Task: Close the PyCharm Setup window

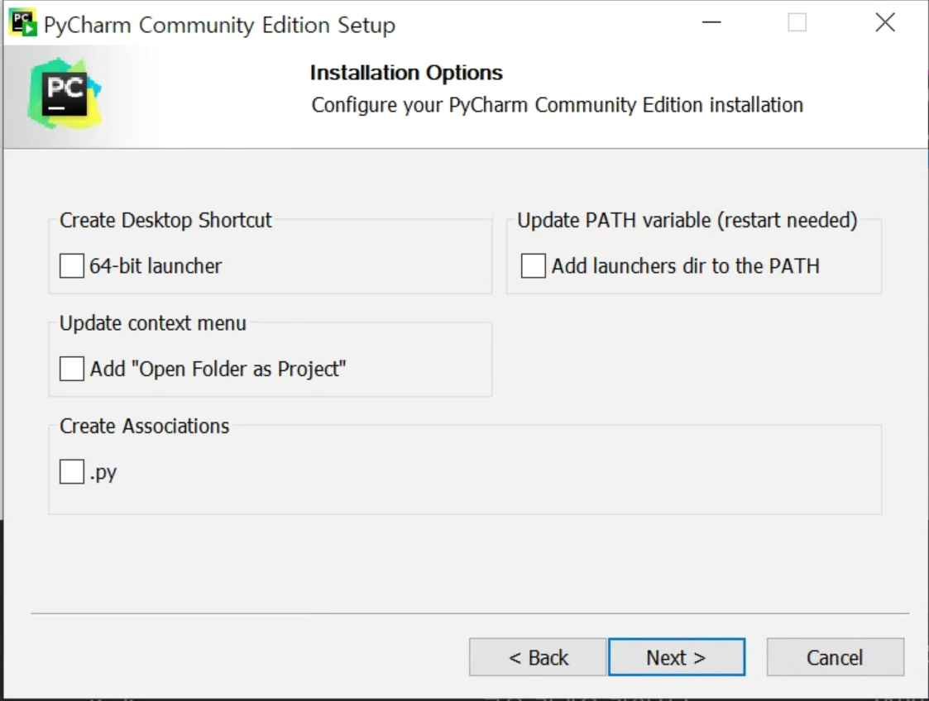Action: [885, 22]
